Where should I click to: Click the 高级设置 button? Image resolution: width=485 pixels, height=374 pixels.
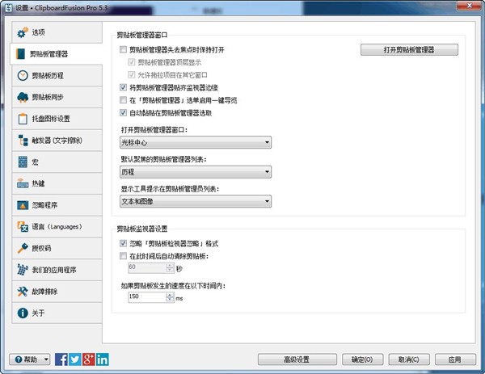[x=297, y=359]
